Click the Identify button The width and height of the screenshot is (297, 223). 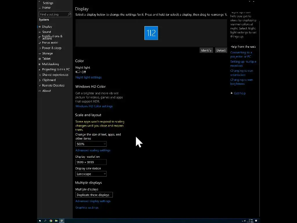pyautogui.click(x=206, y=50)
